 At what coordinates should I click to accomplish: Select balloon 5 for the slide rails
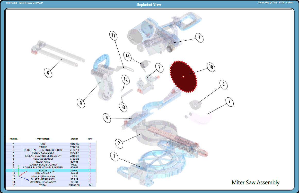[48, 73]
